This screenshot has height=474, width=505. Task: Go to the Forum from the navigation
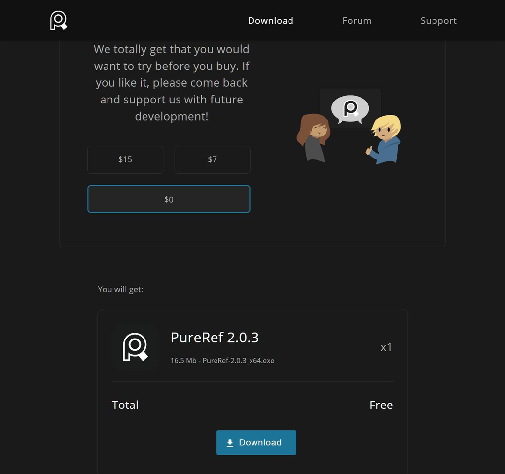(357, 21)
